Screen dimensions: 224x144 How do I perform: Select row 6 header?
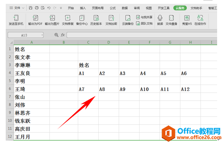click(10, 89)
